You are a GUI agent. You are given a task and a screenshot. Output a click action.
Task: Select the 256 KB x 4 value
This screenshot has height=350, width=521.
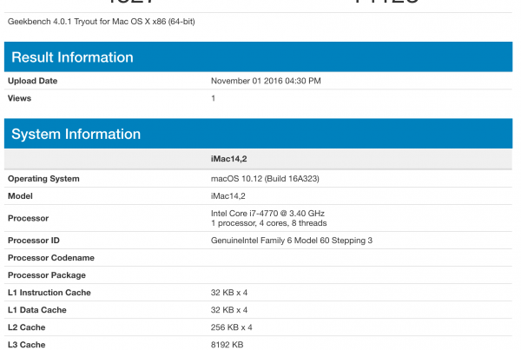coord(231,327)
